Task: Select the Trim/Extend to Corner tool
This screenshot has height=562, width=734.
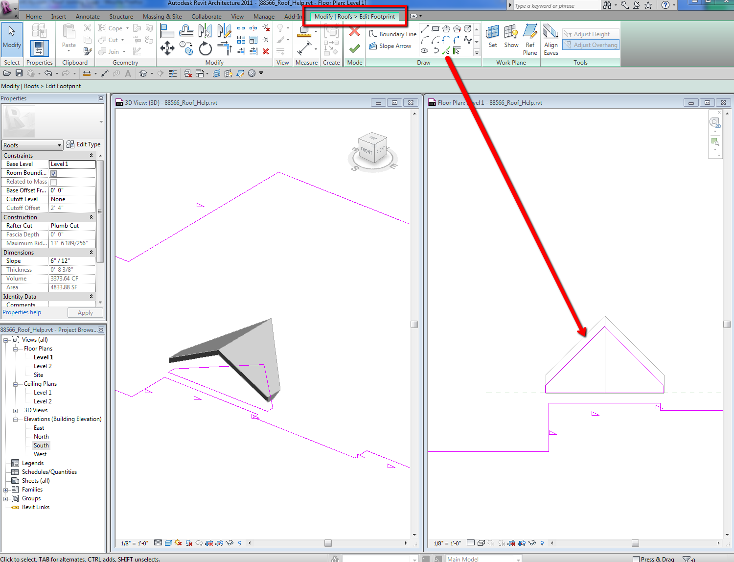Action: pos(224,48)
